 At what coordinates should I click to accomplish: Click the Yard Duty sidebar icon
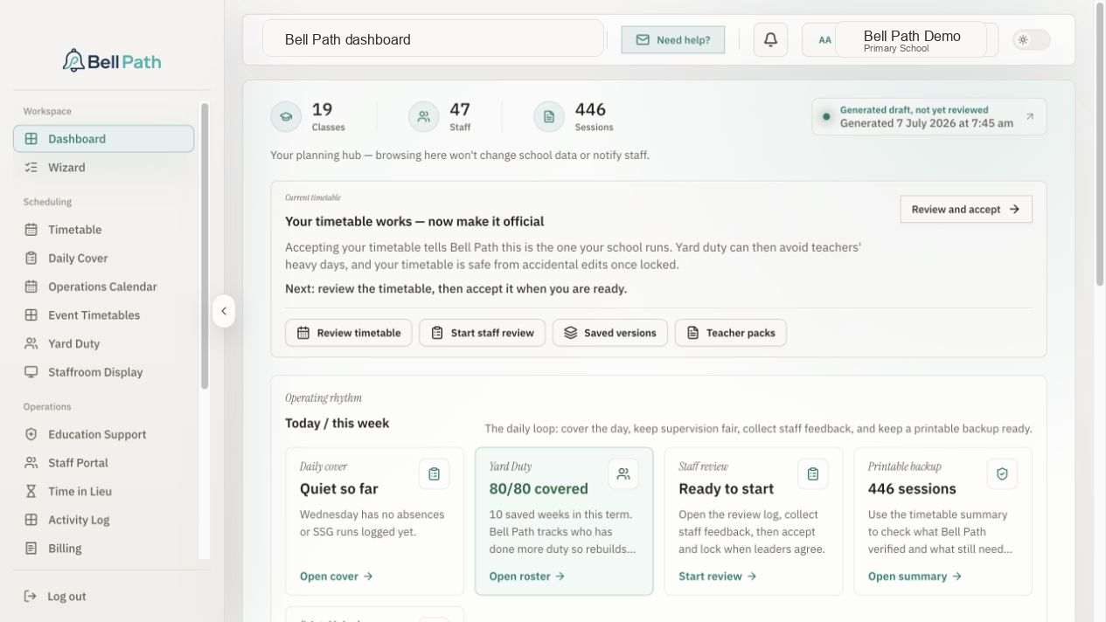click(31, 343)
